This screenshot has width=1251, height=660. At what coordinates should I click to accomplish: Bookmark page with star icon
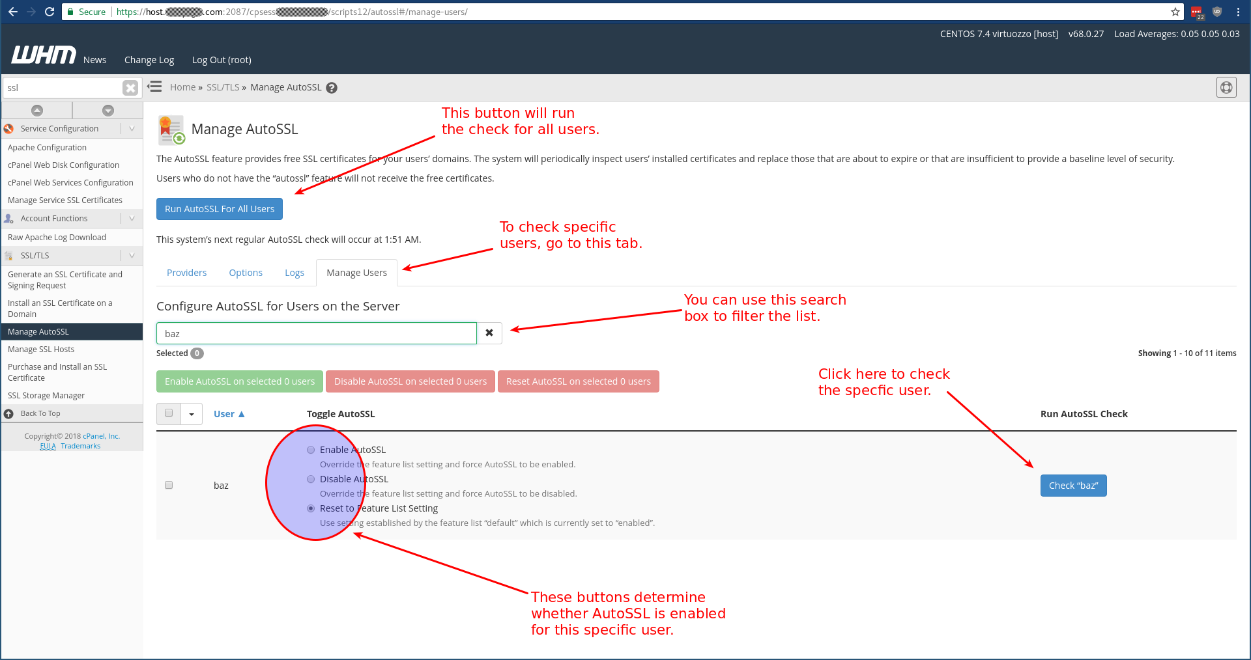tap(1175, 12)
